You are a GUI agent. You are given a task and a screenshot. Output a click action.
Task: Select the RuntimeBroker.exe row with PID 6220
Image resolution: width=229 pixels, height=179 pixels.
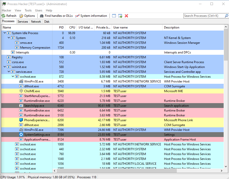tap(112, 101)
